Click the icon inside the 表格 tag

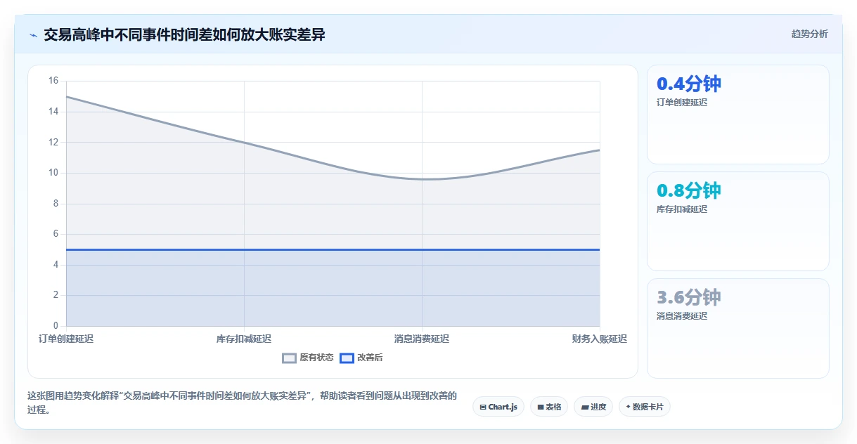(541, 407)
